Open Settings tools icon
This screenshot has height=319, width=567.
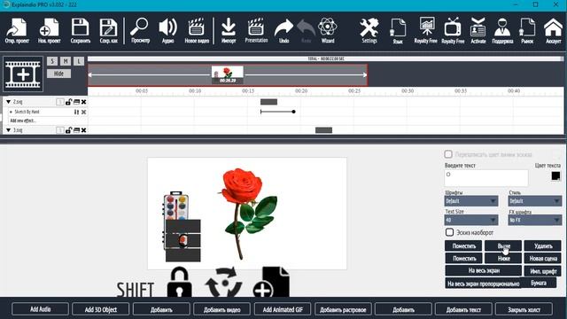(369, 30)
